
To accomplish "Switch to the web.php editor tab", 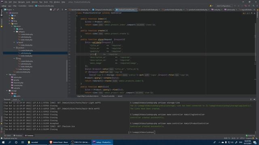I will 216,10.
